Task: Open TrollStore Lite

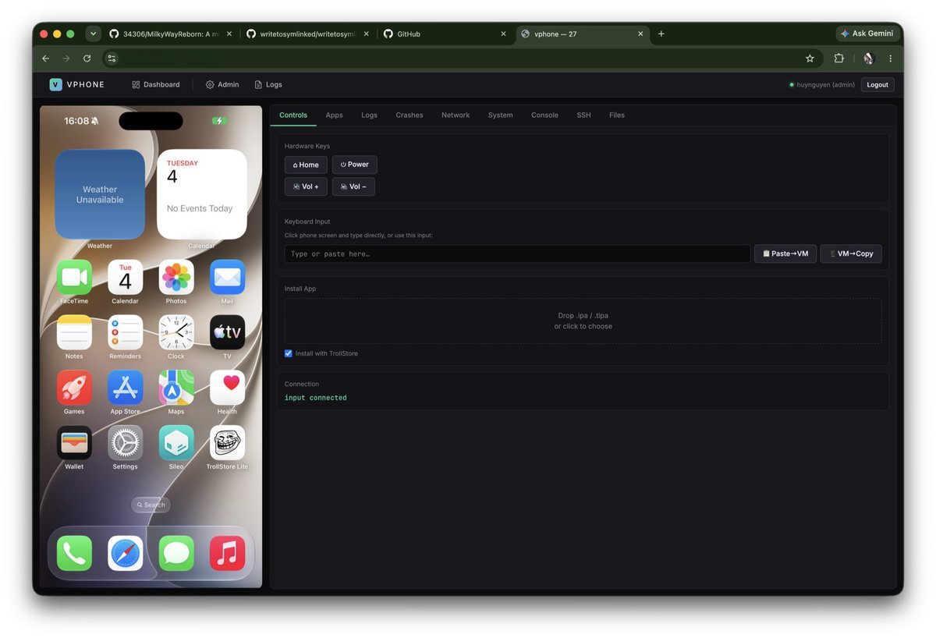Action: point(227,443)
